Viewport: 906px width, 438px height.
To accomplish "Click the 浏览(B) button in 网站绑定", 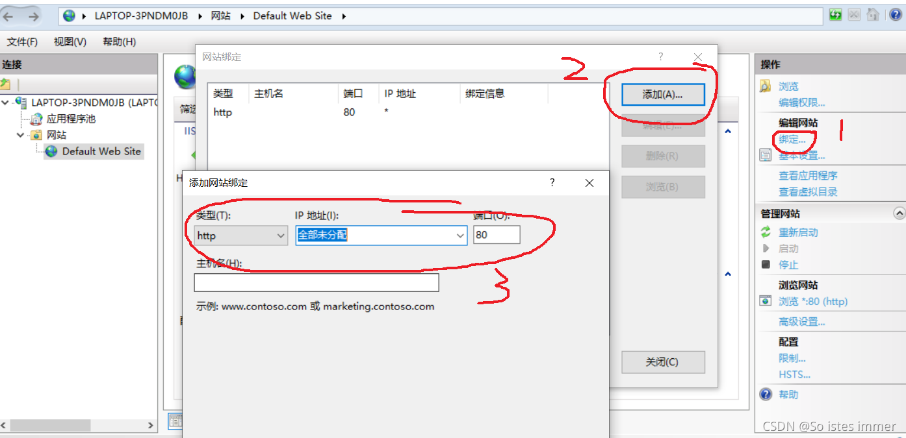I will 663,187.
